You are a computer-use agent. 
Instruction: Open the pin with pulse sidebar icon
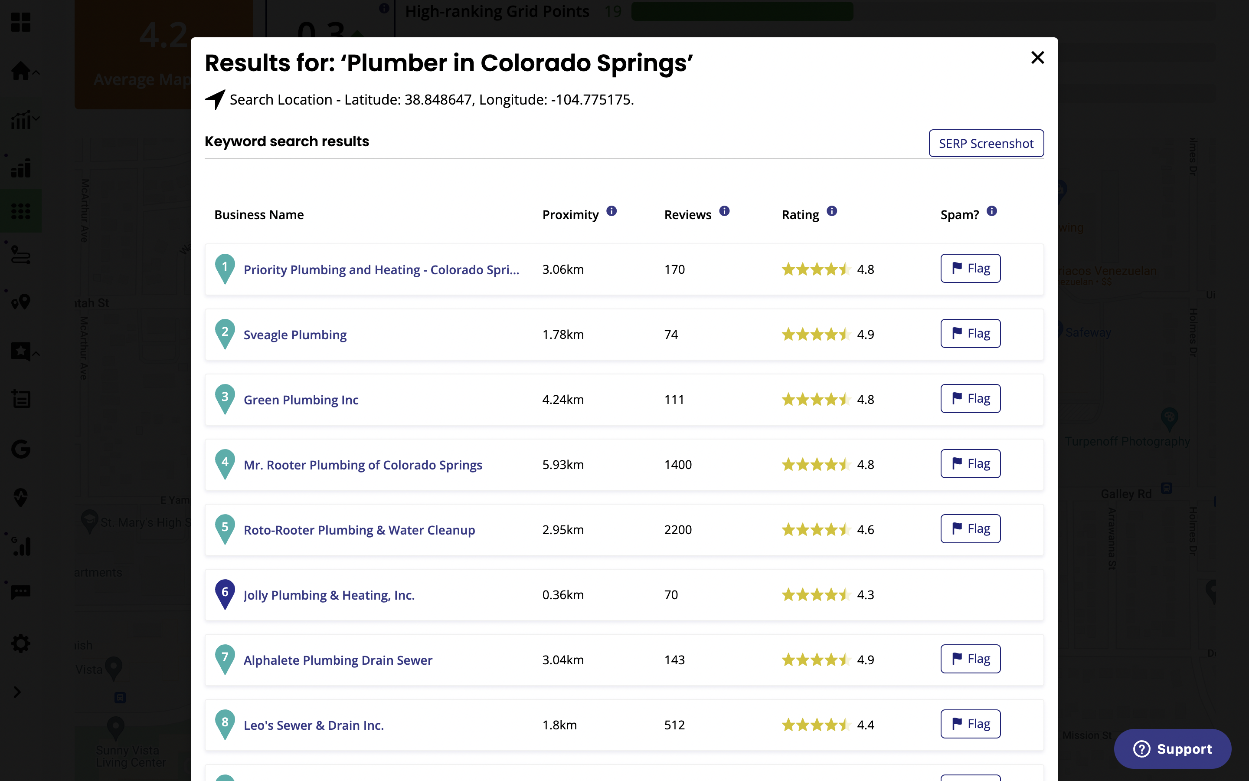(x=21, y=497)
